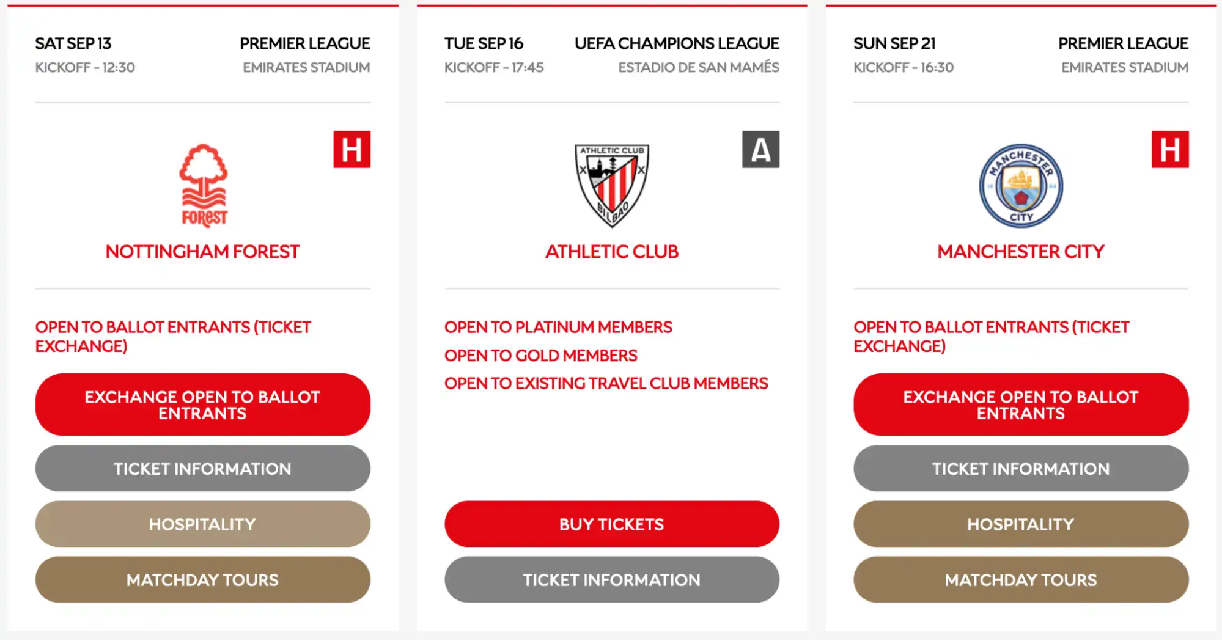Open Buy Tickets for the Athletic Club match

click(x=611, y=524)
